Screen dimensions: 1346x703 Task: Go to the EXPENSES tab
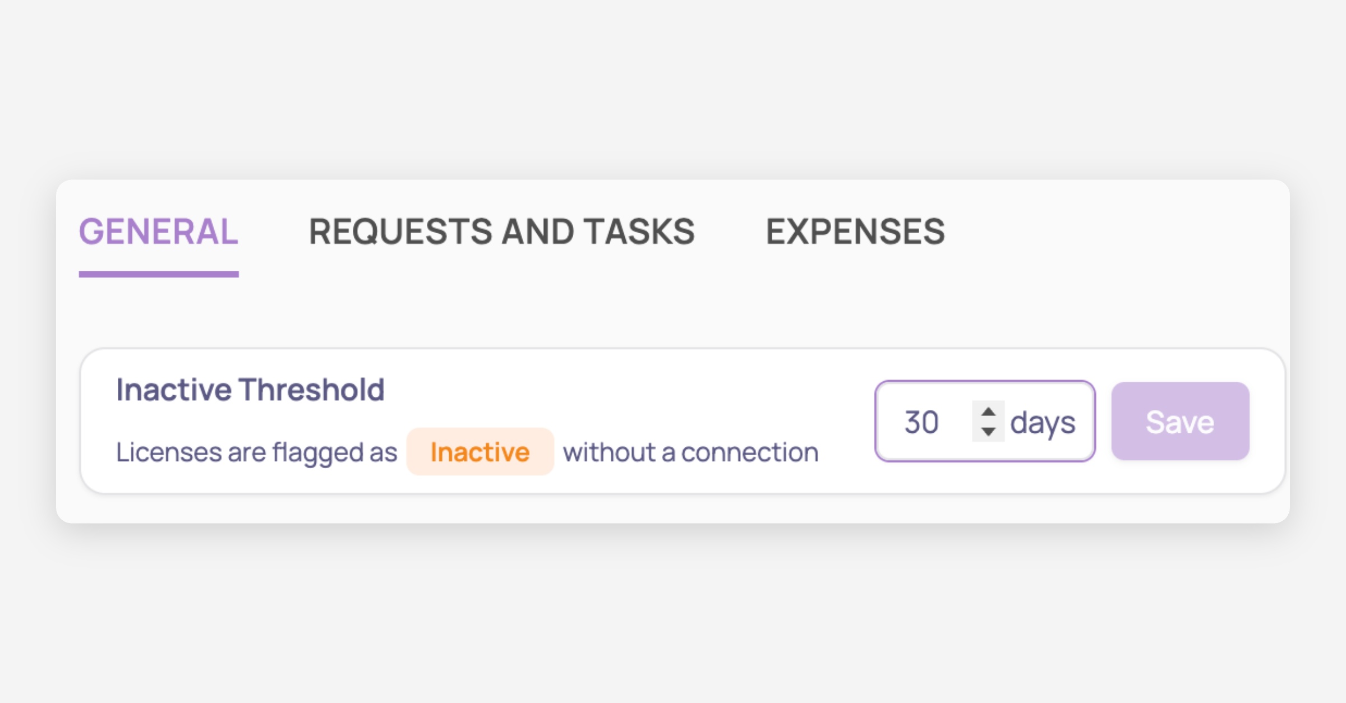[855, 232]
